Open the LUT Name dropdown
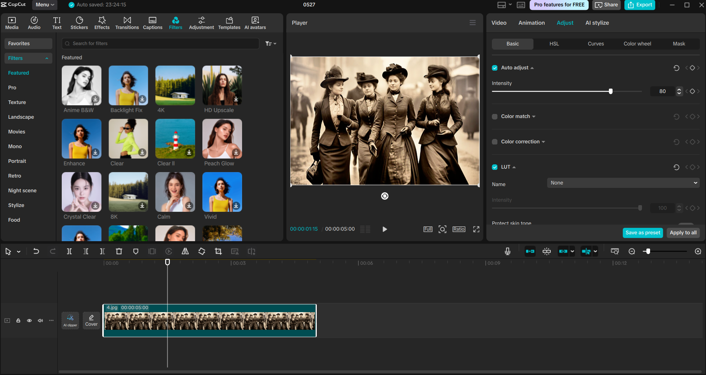The image size is (706, 375). click(622, 183)
